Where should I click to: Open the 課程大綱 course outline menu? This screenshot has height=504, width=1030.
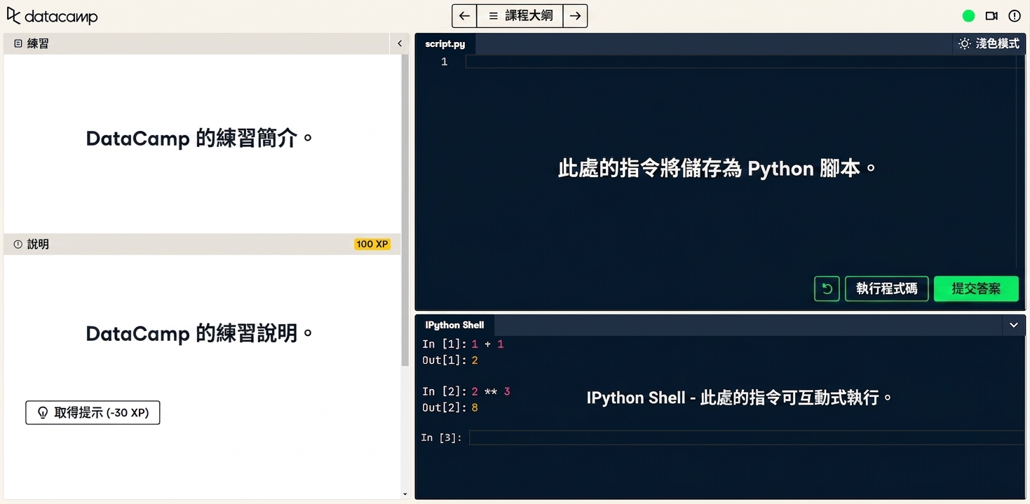(x=520, y=15)
